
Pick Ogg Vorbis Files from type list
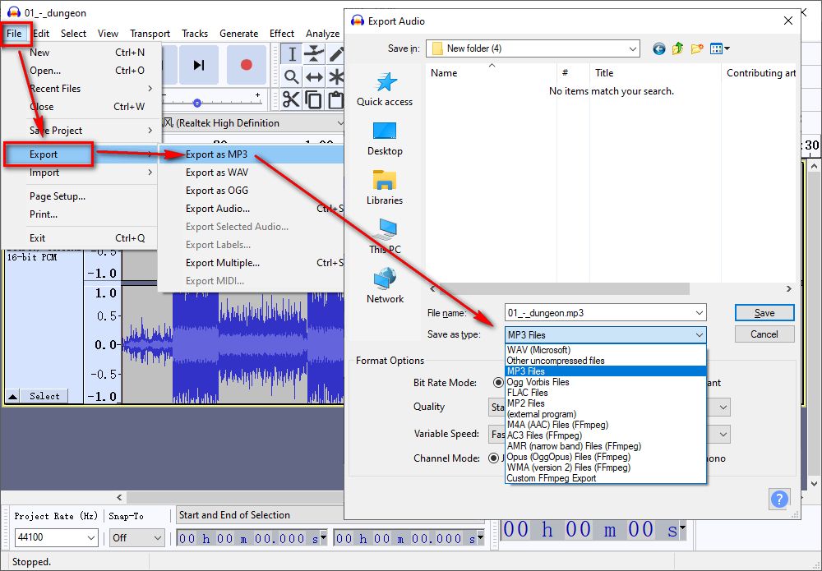pos(606,382)
